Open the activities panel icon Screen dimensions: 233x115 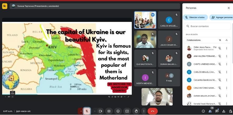tap(224, 111)
